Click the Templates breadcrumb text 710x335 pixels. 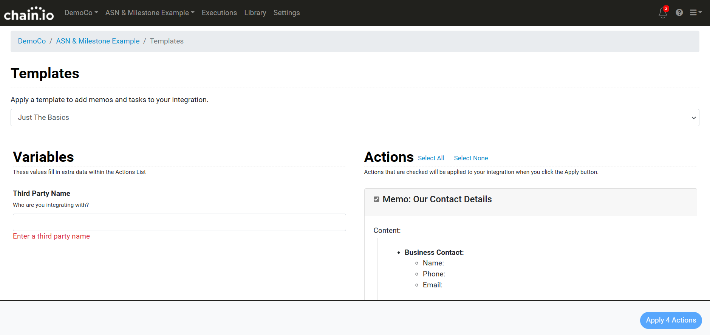click(167, 41)
